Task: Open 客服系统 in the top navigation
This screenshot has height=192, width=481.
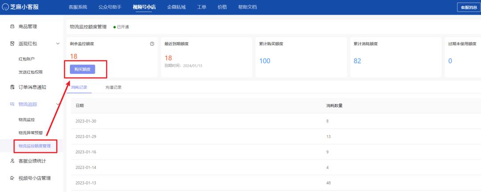Action: point(78,7)
